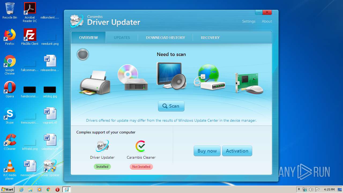Click Internet Explorer taskbar icon
Image resolution: width=343 pixels, height=193 pixels.
pyautogui.click(x=21, y=190)
